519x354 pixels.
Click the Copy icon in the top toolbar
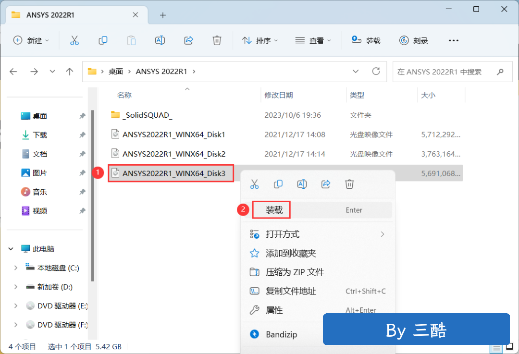pos(103,40)
